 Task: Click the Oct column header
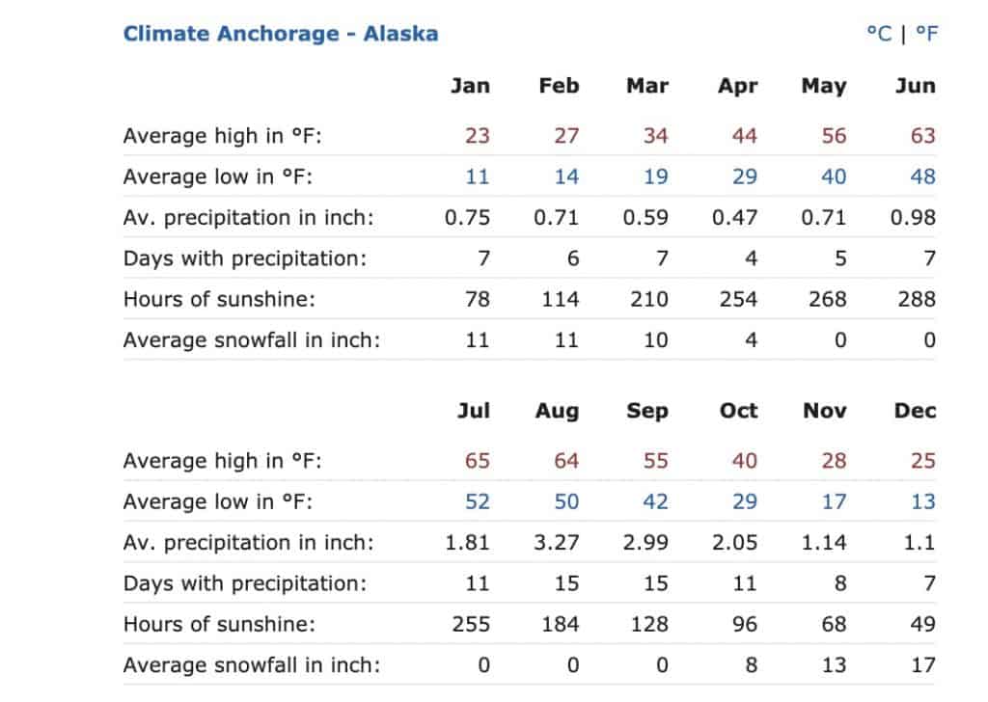[738, 412]
